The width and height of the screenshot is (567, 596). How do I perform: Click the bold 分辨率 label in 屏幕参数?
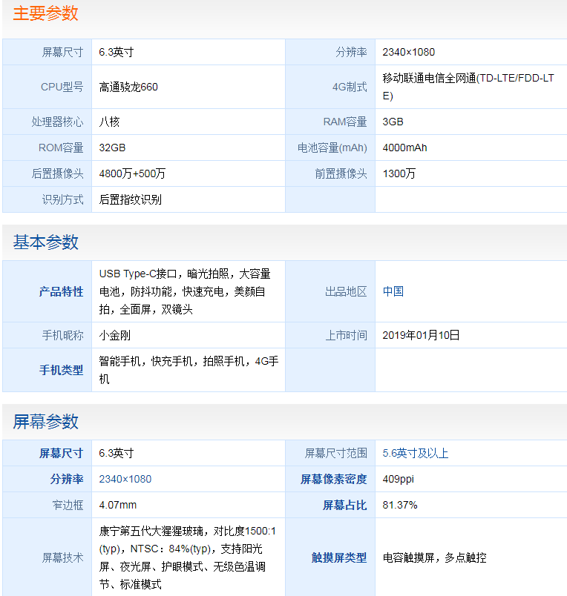click(x=66, y=479)
